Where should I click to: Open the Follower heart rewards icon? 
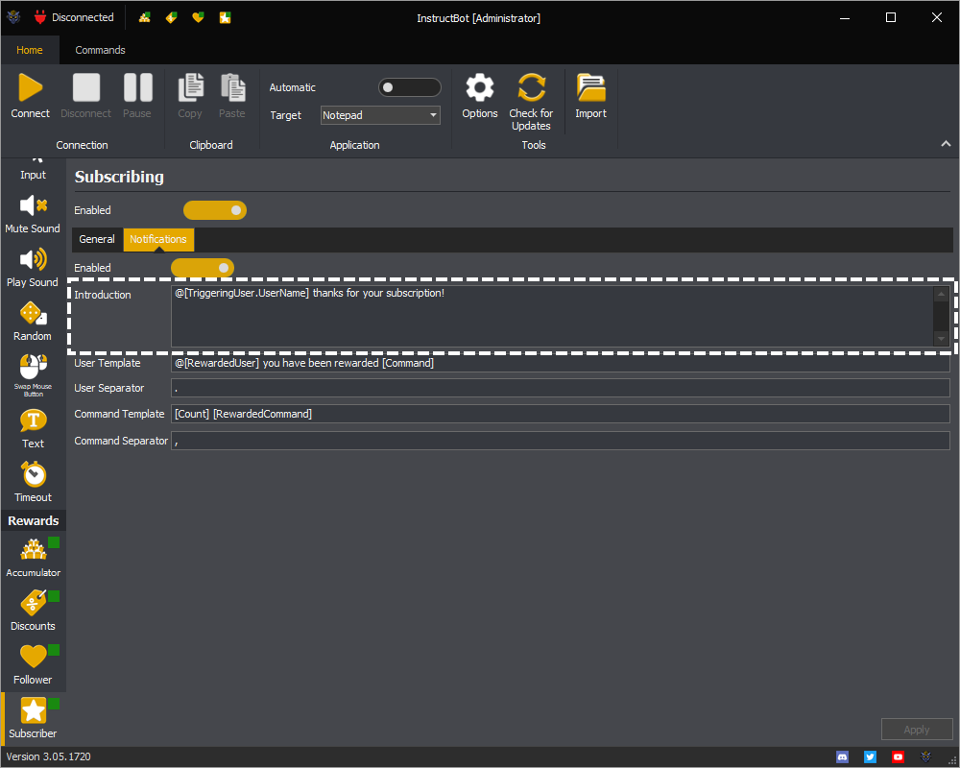[33, 656]
